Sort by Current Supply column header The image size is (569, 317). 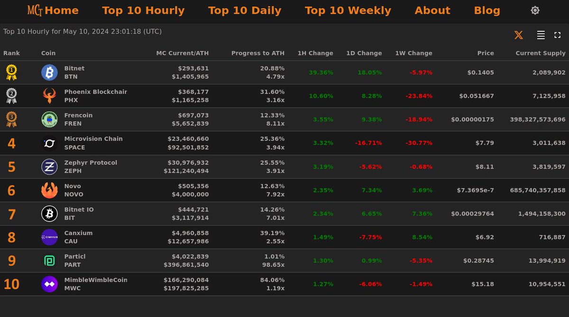pos(541,53)
